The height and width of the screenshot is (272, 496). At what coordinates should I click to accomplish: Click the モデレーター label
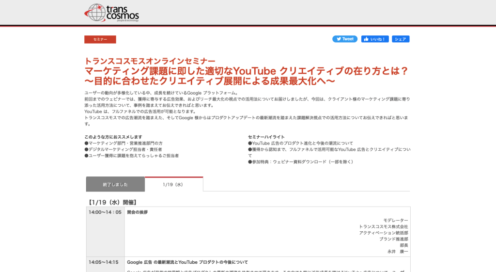[396, 221]
